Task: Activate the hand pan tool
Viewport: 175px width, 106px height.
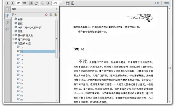Action: pyautogui.click(x=36, y=3)
